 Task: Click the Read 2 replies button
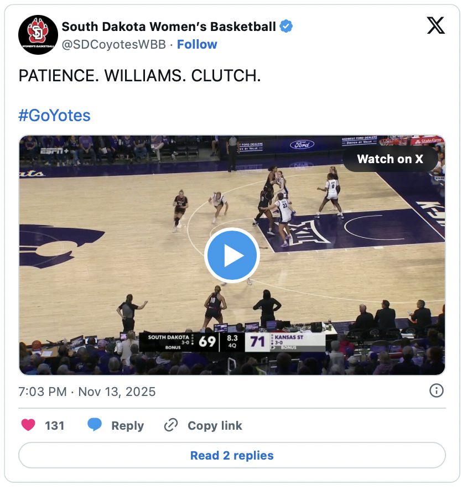pyautogui.click(x=232, y=456)
